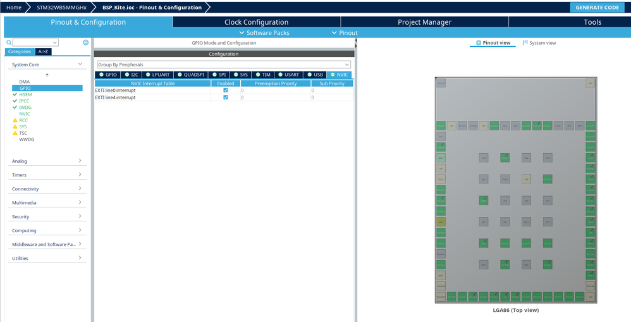Click the yellow warning icon beside RCC

coord(15,120)
